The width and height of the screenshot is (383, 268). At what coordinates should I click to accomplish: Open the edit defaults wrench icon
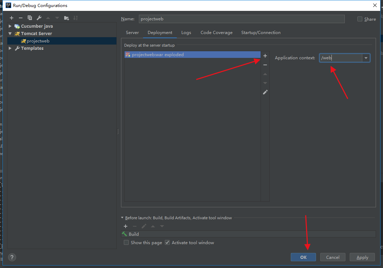click(x=39, y=18)
